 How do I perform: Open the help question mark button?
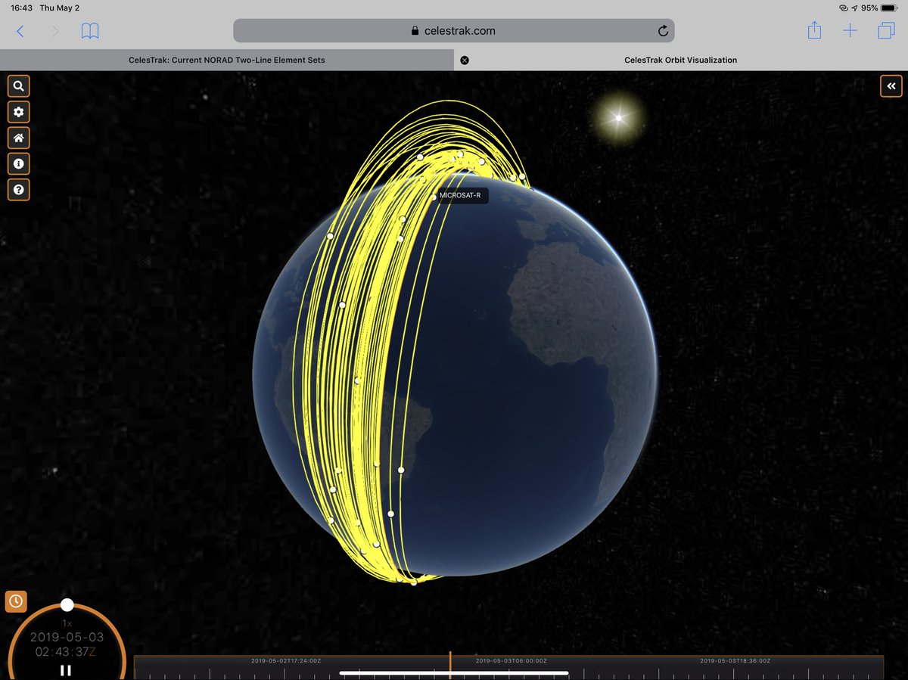point(18,189)
